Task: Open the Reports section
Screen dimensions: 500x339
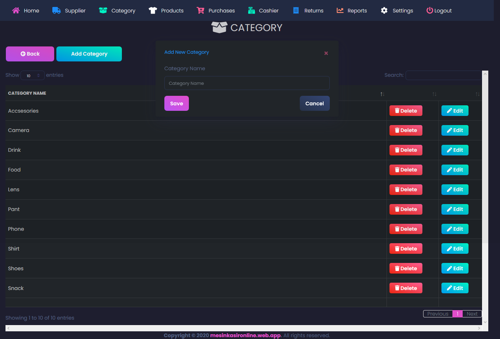Action: 357,11
